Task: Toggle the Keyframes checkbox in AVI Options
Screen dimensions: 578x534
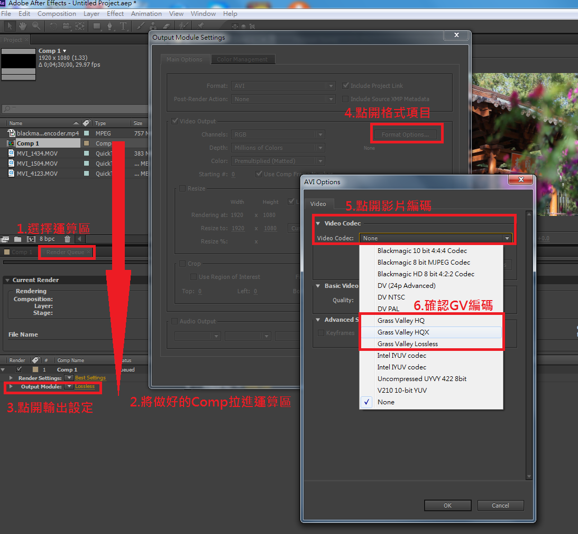Action: coord(321,333)
